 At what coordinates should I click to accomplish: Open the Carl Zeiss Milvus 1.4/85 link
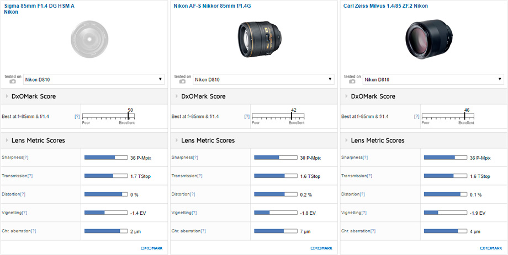click(x=384, y=6)
